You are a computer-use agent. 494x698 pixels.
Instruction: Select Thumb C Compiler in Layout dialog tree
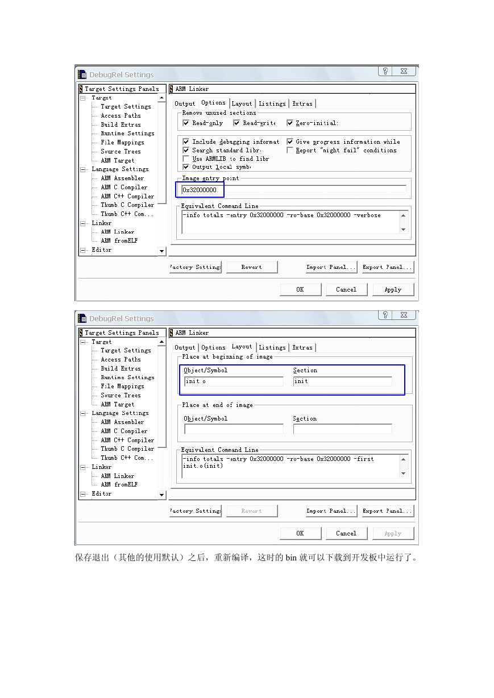(127, 448)
